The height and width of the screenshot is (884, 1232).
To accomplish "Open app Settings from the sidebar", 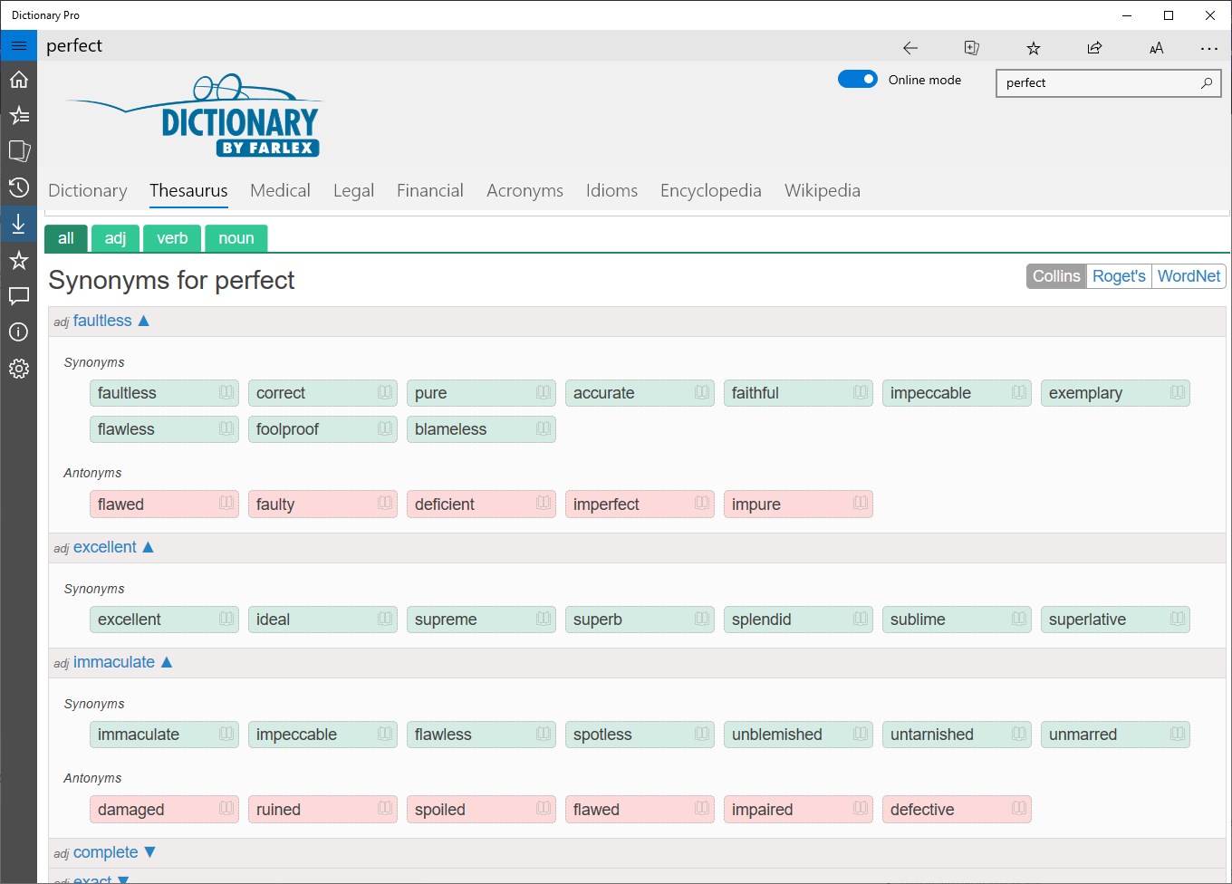I will pyautogui.click(x=19, y=369).
